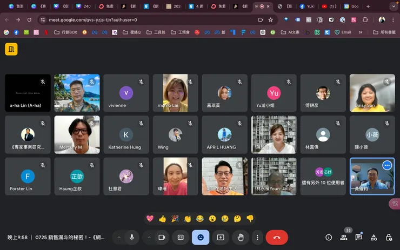Select the Katherine Hung participant tile
Viewport: 400px width, 250px height.
point(126,134)
